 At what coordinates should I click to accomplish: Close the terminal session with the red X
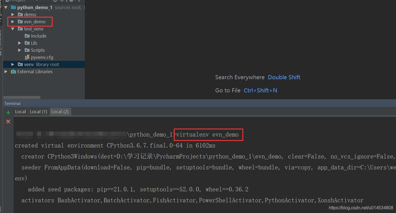click(8, 121)
